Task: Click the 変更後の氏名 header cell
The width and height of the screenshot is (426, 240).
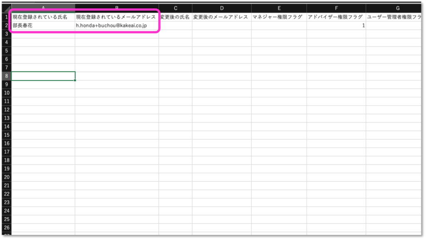Action: pyautogui.click(x=176, y=17)
